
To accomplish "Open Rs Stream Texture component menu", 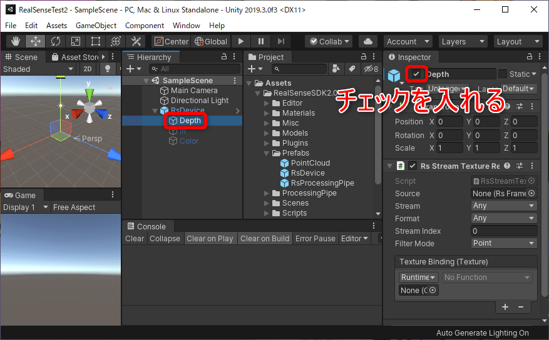I will [532, 166].
